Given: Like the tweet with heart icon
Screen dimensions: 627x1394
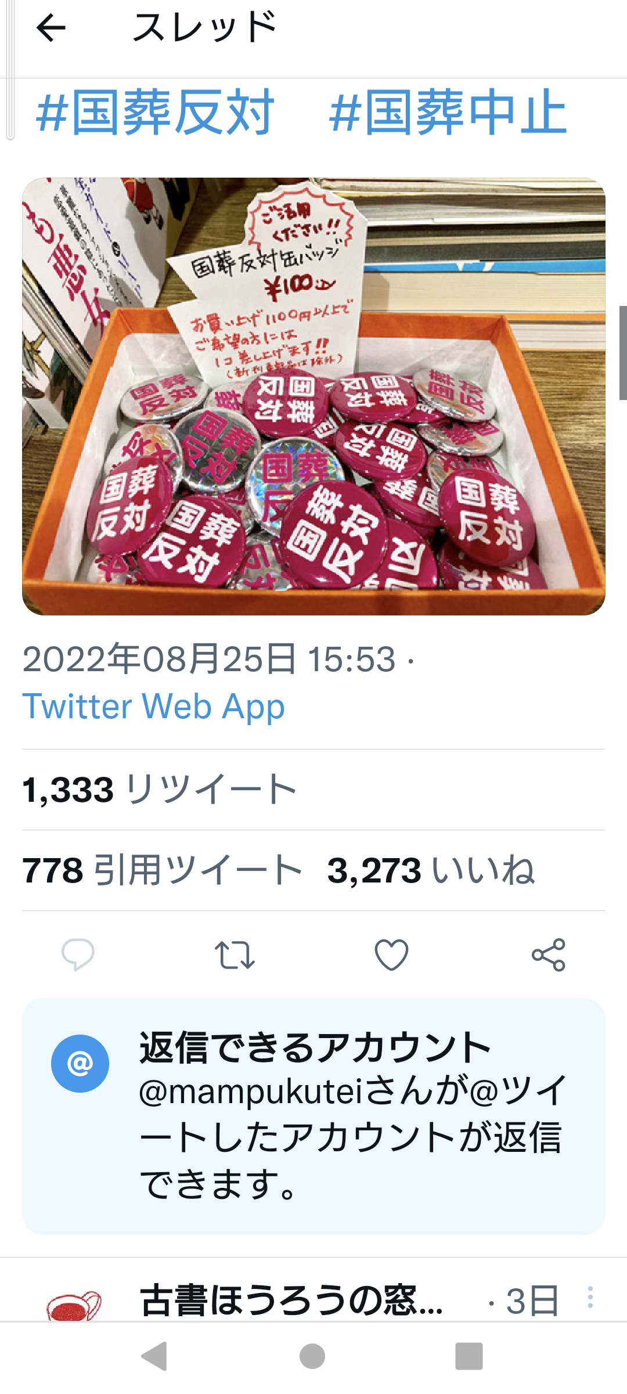Looking at the screenshot, I should pyautogui.click(x=391, y=954).
